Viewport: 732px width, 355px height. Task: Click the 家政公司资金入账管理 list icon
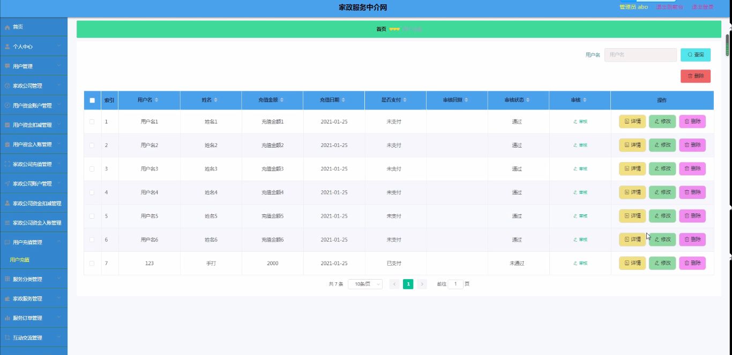pyautogui.click(x=8, y=222)
